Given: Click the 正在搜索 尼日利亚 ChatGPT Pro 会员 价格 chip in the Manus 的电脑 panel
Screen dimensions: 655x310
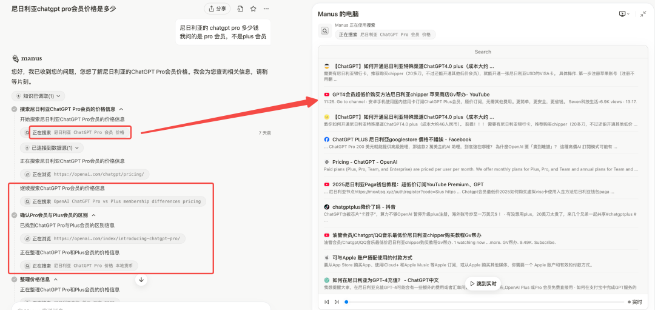Looking at the screenshot, I should (x=385, y=35).
